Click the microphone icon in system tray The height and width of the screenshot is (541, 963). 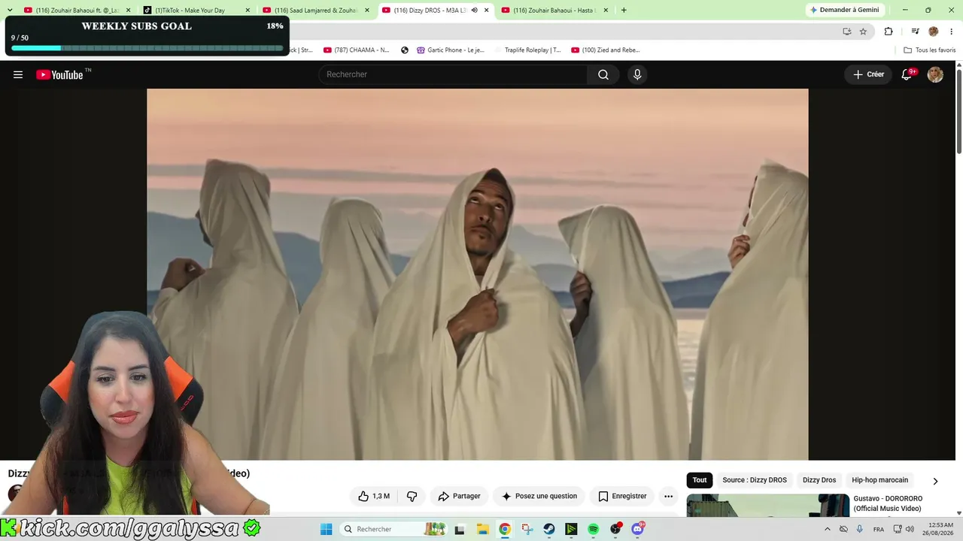pyautogui.click(x=860, y=529)
